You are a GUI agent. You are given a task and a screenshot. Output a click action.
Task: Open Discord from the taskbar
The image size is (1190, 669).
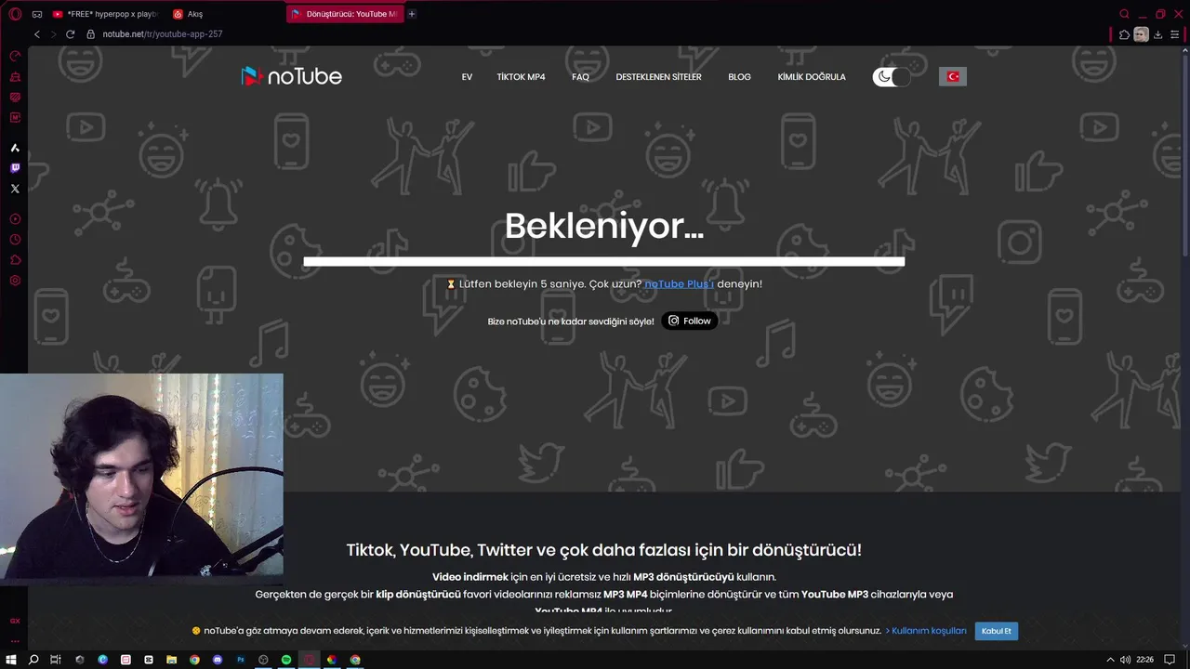coord(218,660)
